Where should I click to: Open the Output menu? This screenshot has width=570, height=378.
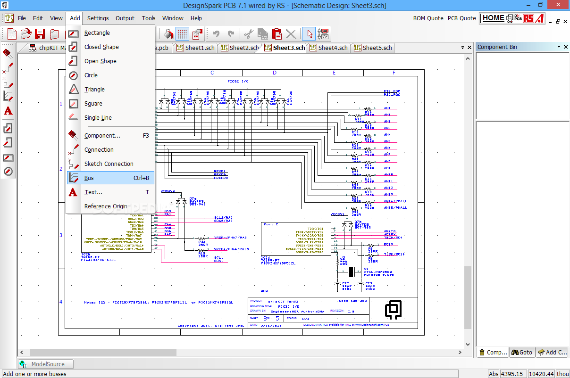(x=125, y=18)
